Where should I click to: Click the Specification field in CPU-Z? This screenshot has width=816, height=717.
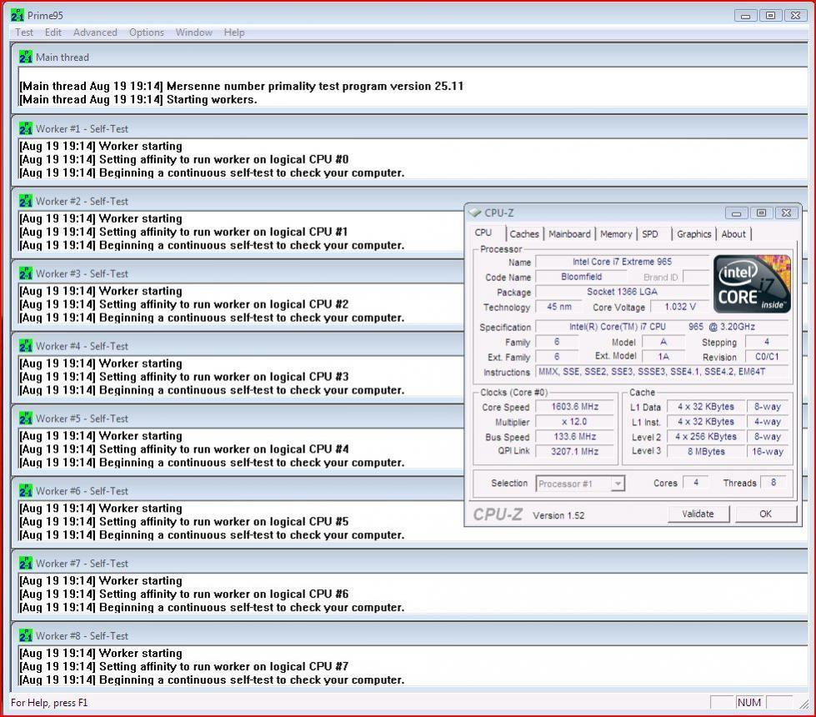click(662, 327)
